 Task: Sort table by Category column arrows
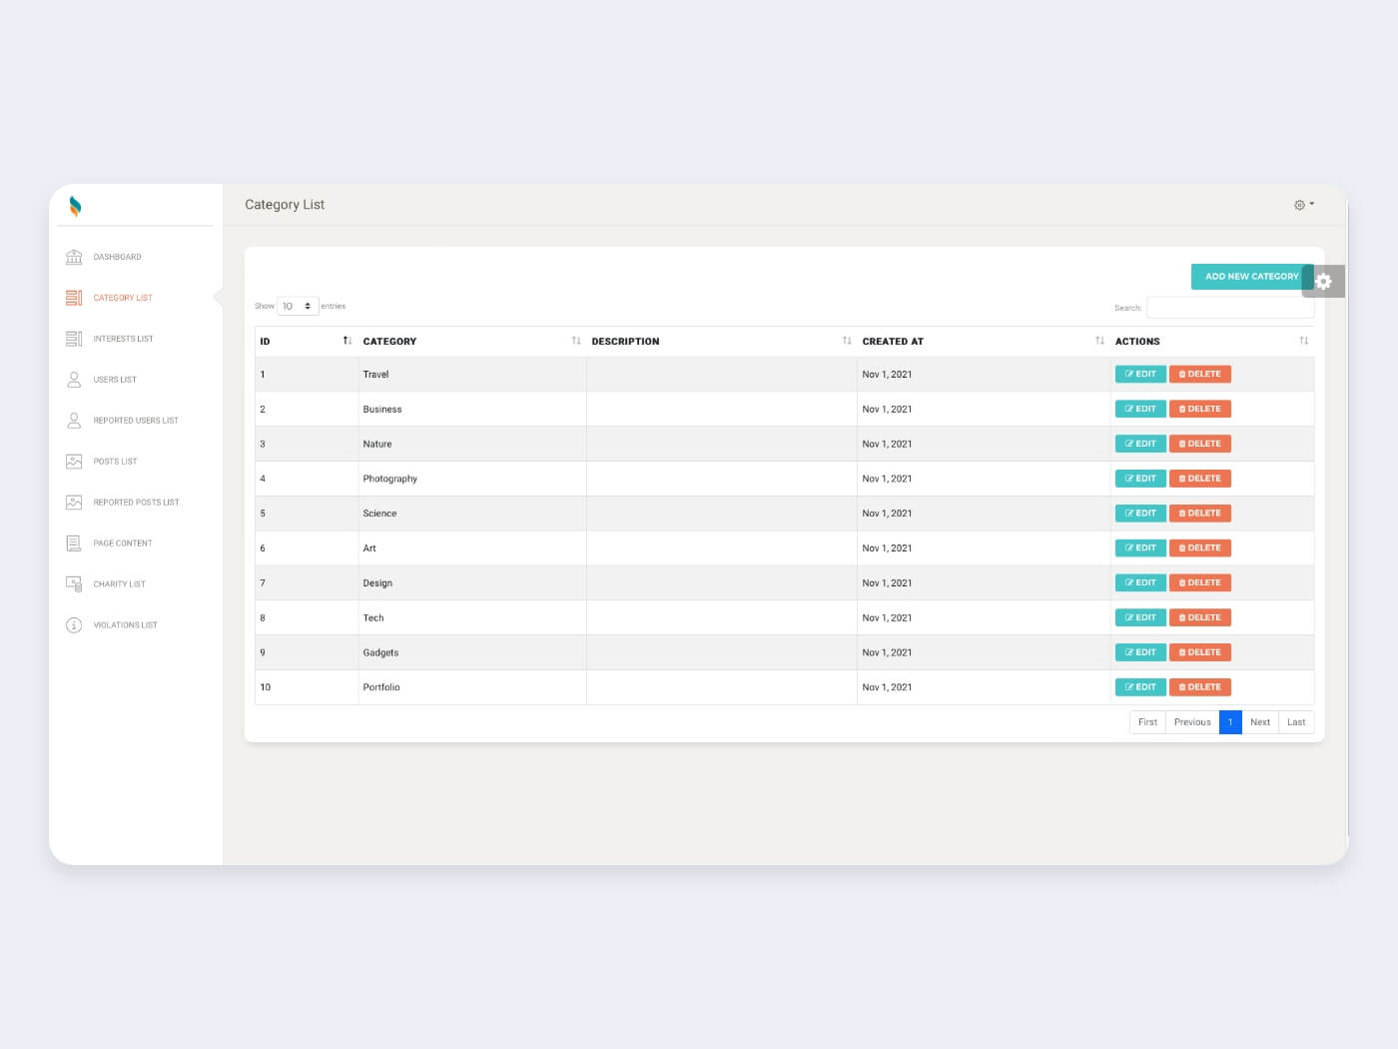coord(576,342)
